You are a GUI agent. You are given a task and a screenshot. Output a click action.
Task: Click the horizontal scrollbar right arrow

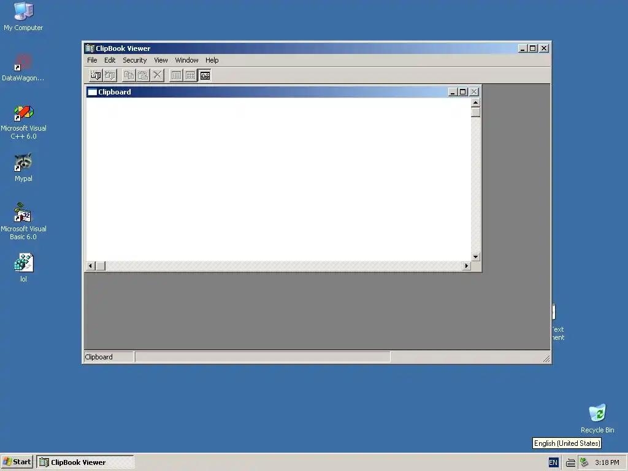466,266
